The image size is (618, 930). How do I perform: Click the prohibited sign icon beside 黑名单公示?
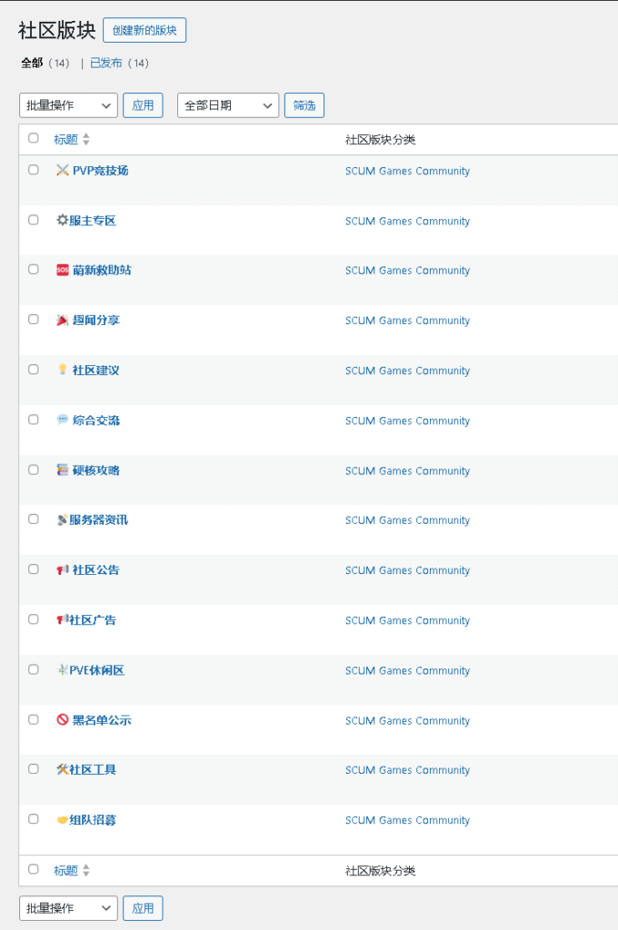pos(62,719)
